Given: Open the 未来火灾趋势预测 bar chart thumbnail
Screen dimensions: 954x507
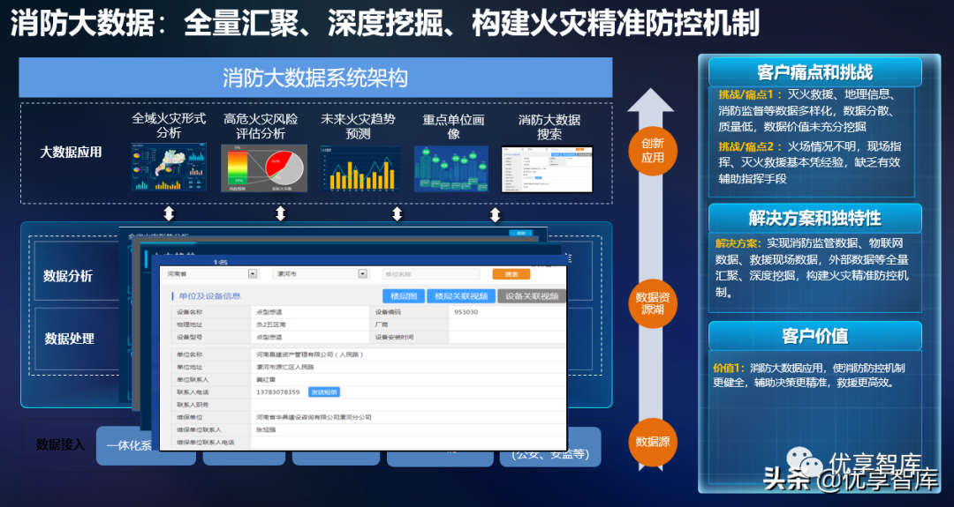Looking at the screenshot, I should [x=360, y=168].
